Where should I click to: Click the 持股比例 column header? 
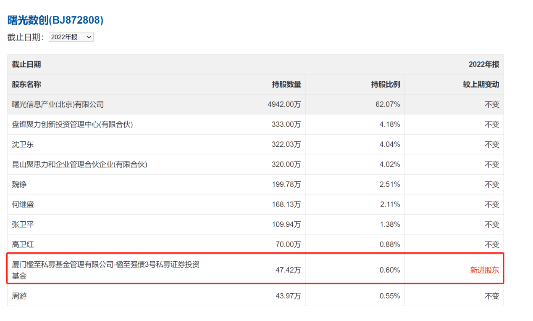[386, 85]
